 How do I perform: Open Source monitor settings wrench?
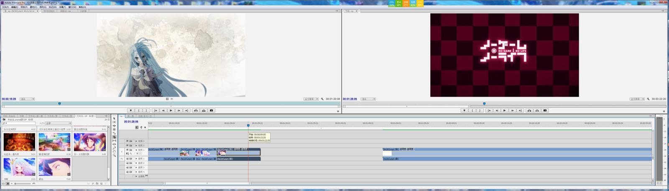point(322,99)
